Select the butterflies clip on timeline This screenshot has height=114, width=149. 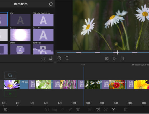pos(44,85)
